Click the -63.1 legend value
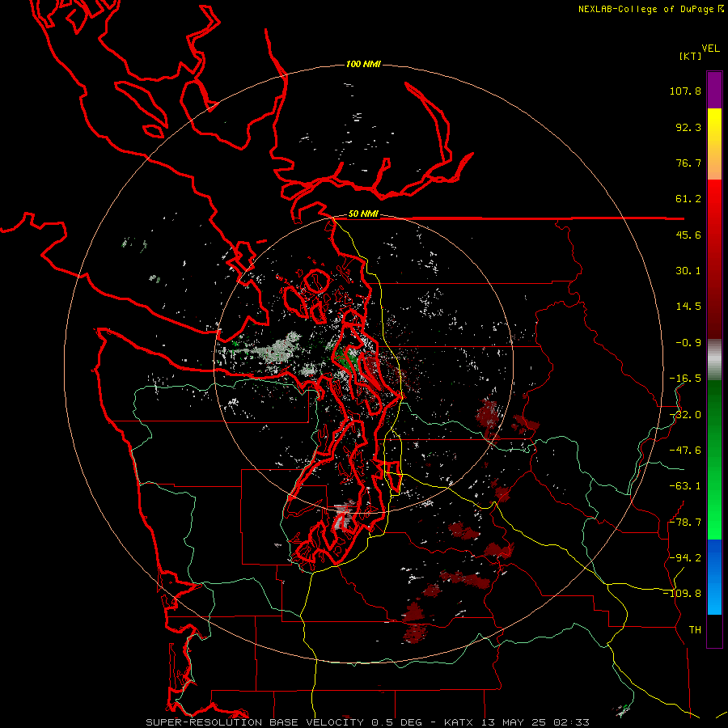The height and width of the screenshot is (728, 728). pyautogui.click(x=685, y=486)
